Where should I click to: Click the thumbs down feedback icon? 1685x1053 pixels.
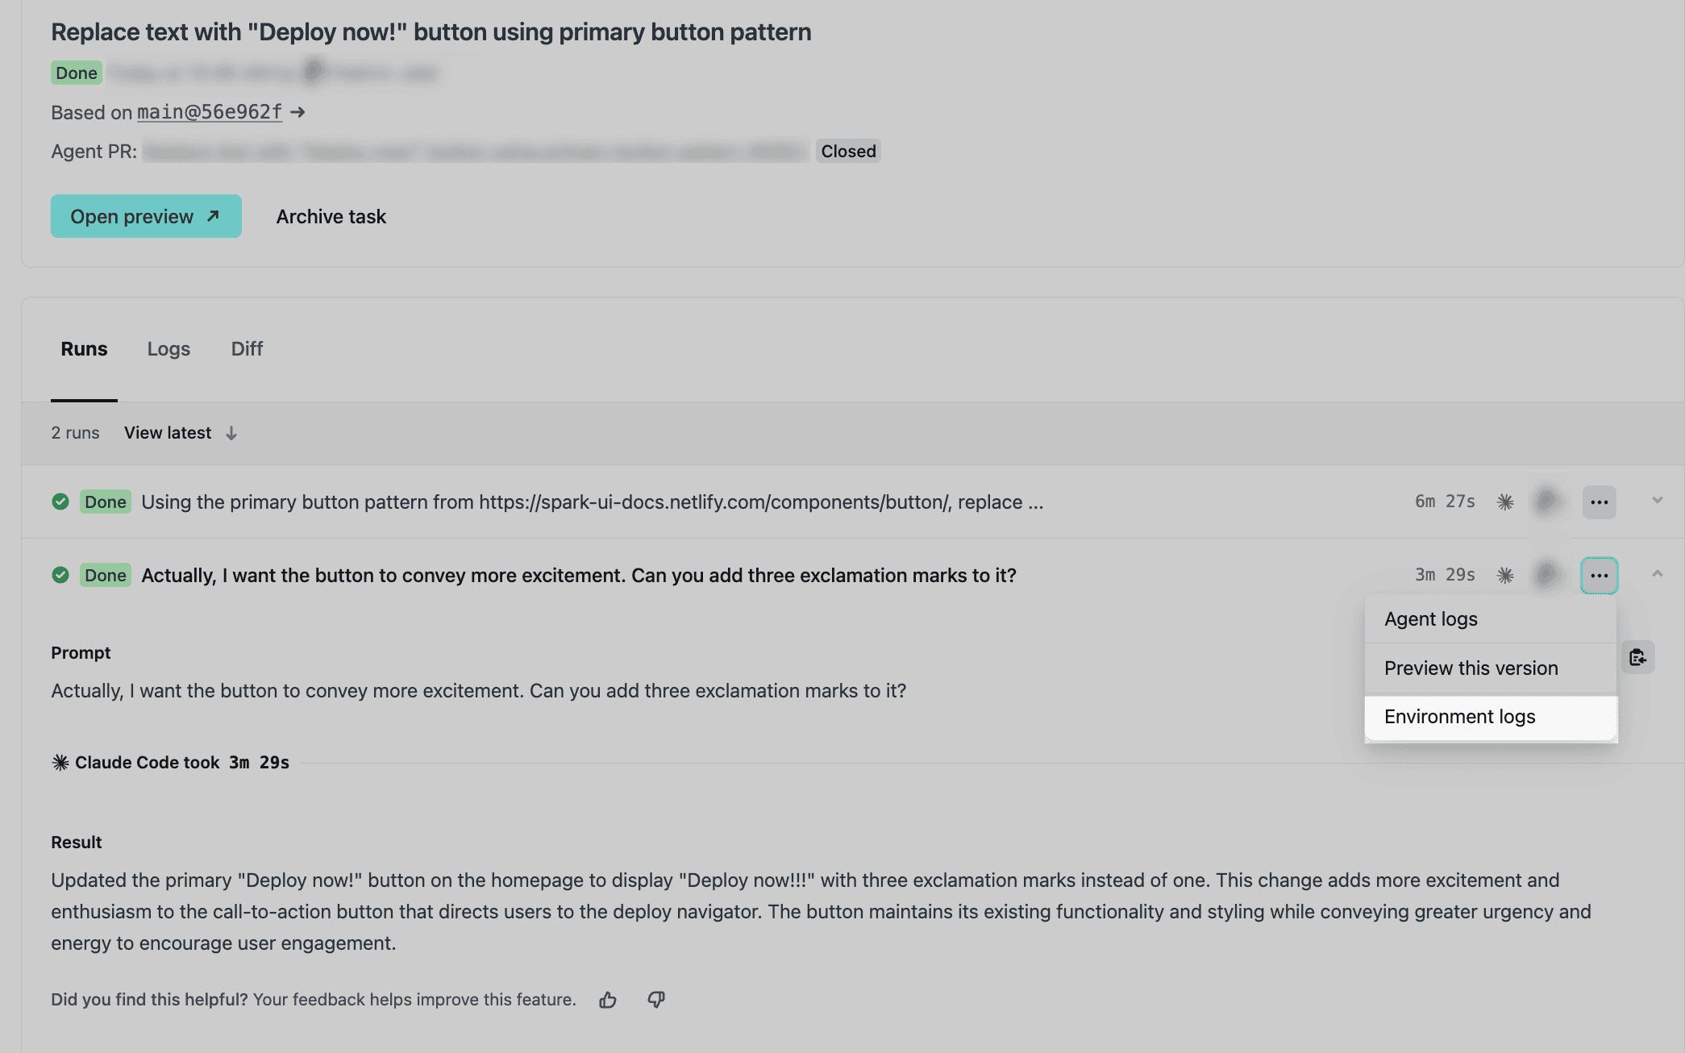656,1000
